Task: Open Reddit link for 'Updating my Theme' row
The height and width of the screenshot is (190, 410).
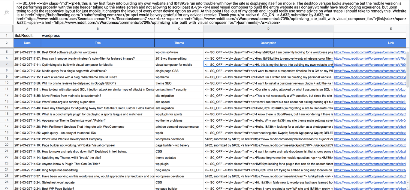Action: tap(370, 157)
